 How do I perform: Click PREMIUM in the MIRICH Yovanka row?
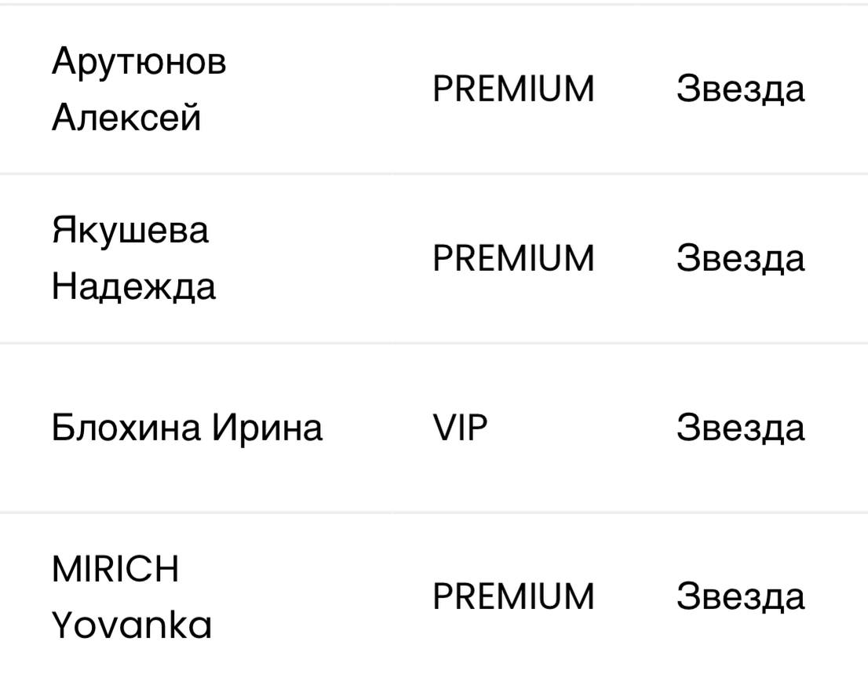pyautogui.click(x=513, y=597)
